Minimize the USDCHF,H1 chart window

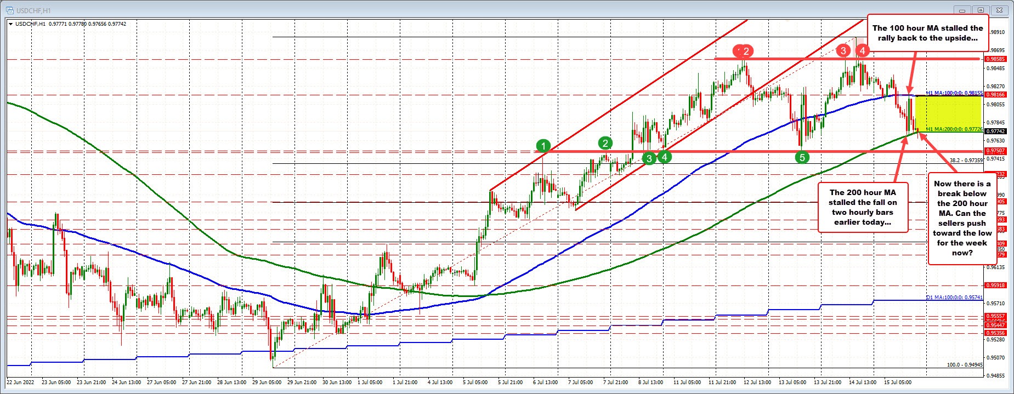[962, 10]
